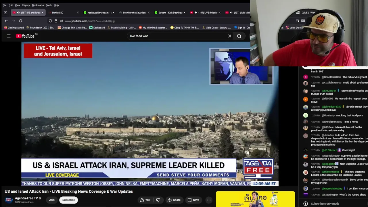Clear the 'live feed war' search text
The width and height of the screenshot is (368, 207).
[230, 36]
